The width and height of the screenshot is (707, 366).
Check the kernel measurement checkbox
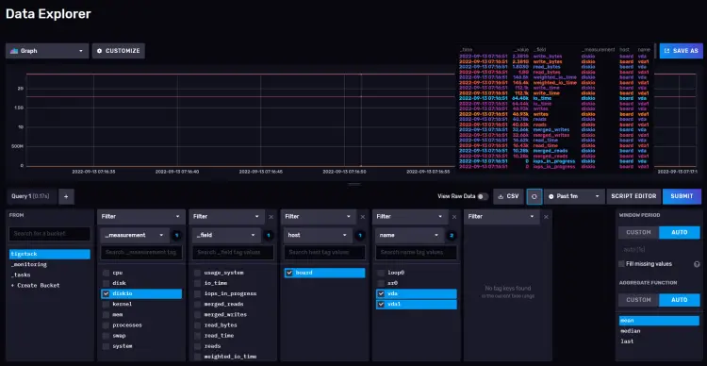pyautogui.click(x=106, y=304)
